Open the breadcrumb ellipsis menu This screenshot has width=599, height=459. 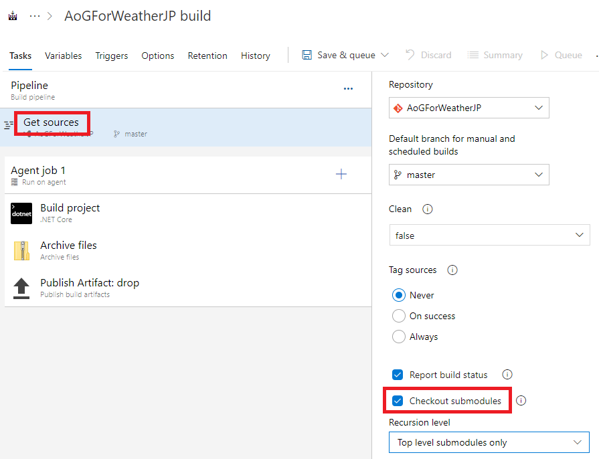pyautogui.click(x=35, y=16)
